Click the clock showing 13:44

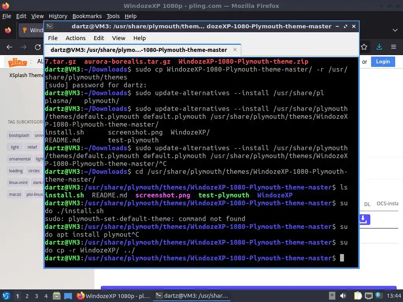(394, 296)
